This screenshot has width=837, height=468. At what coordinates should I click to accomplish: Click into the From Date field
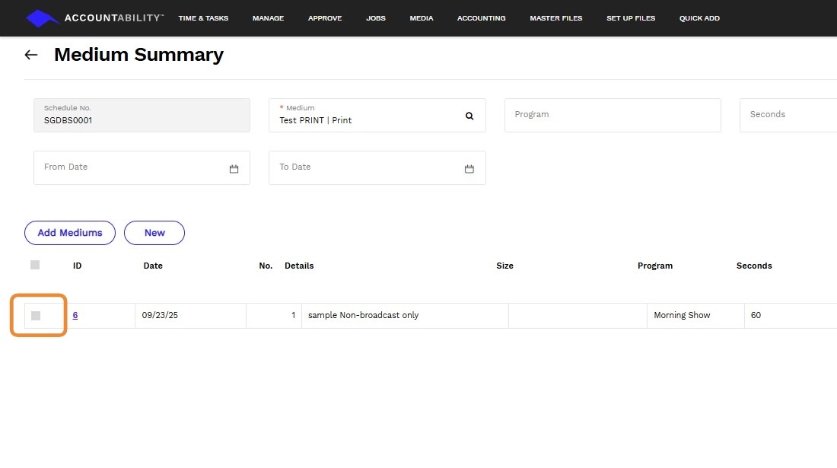[142, 167]
